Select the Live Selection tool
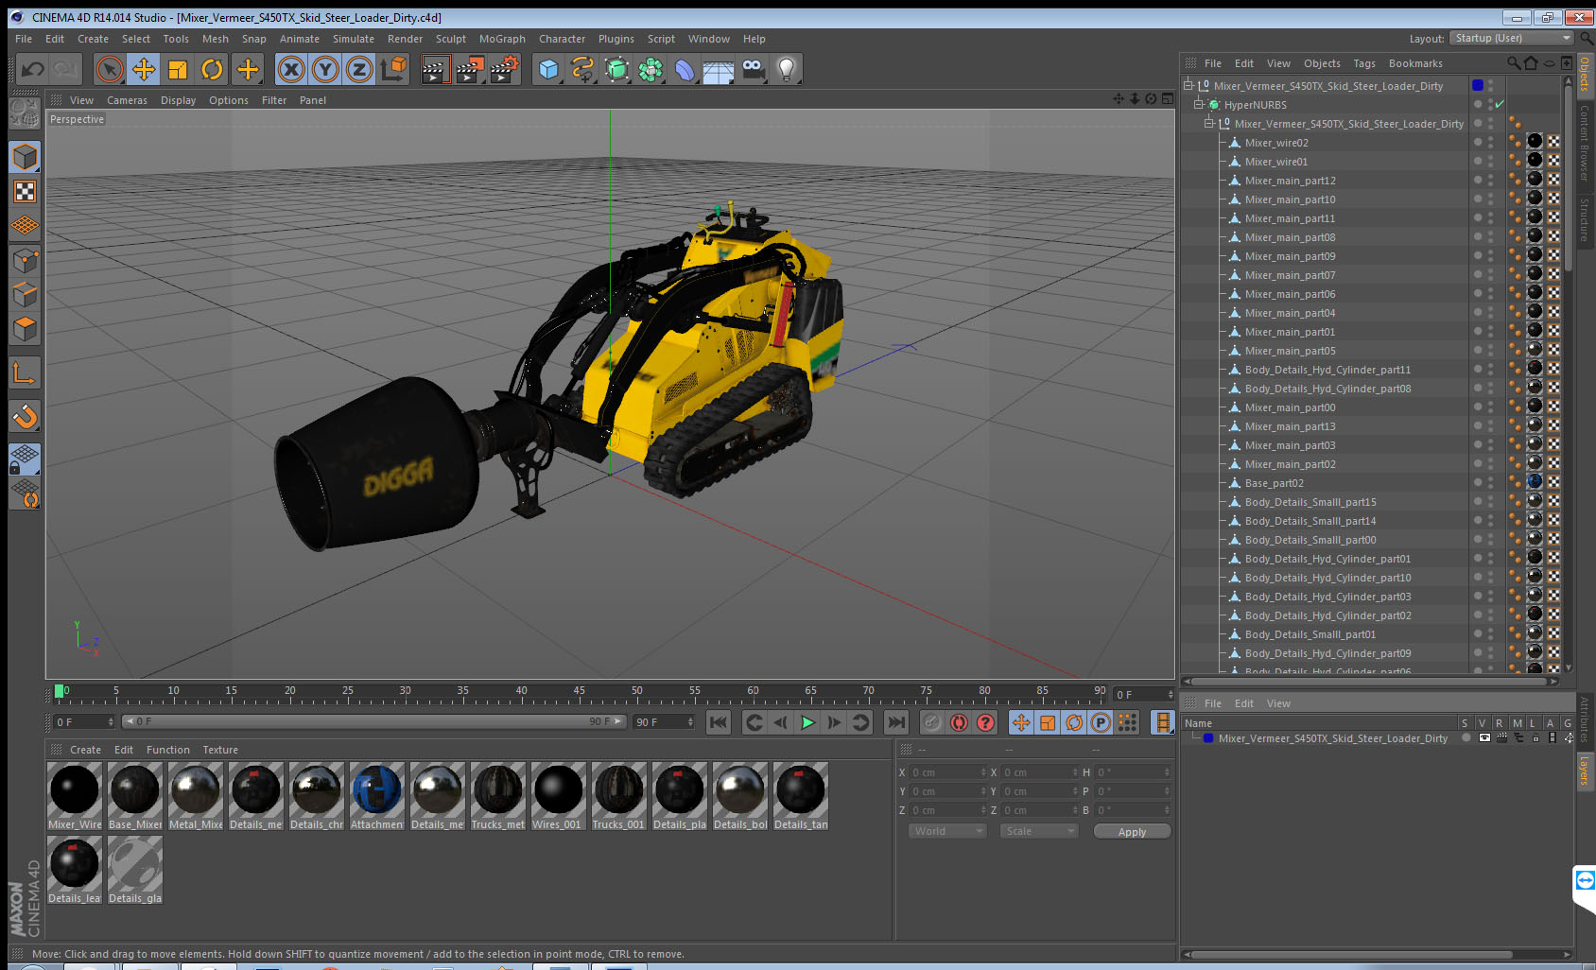Viewport: 1596px width, 970px height. click(x=110, y=69)
